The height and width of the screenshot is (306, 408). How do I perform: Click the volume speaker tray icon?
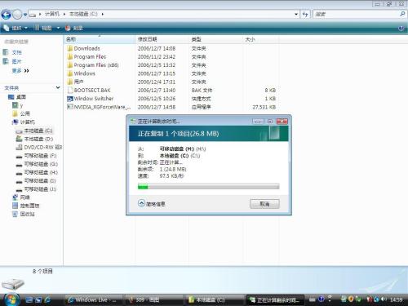pyautogui.click(x=384, y=299)
